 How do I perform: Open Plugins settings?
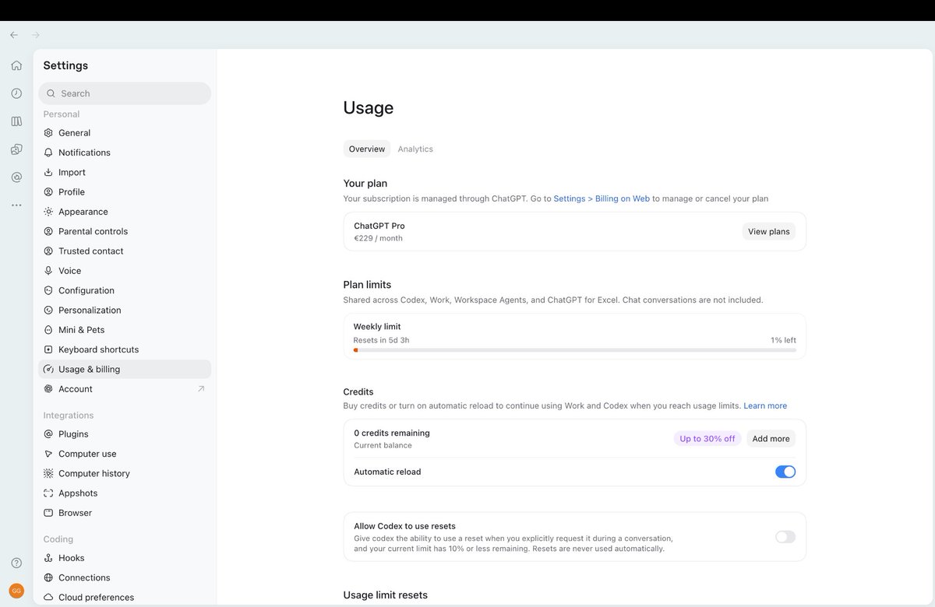coord(125,434)
